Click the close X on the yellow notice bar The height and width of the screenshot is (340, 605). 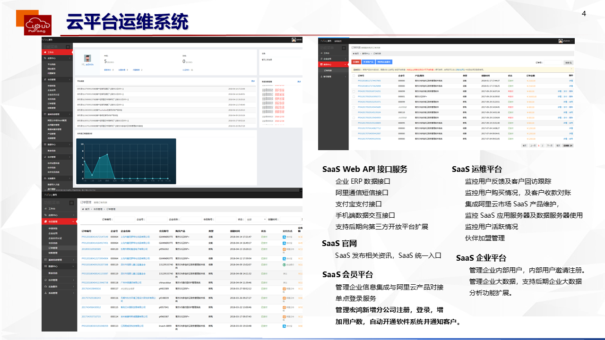point(572,69)
